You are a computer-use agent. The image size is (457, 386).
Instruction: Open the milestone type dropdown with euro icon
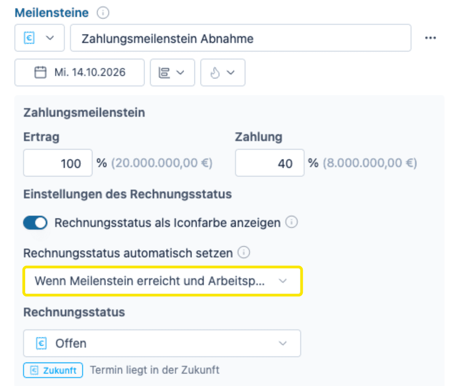tap(40, 38)
